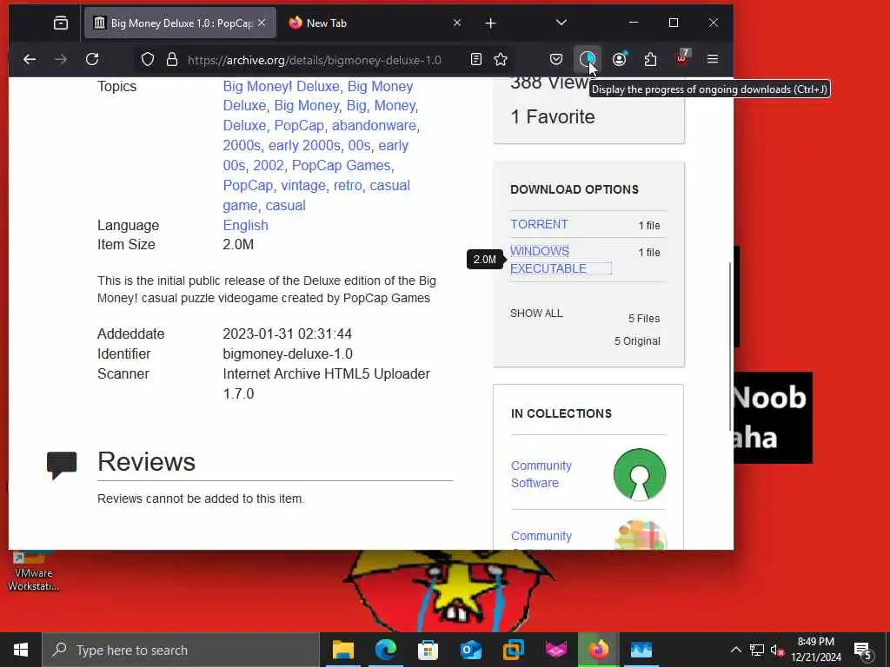Image resolution: width=890 pixels, height=667 pixels.
Task: Open the shield tracking protection icon
Action: click(x=148, y=60)
